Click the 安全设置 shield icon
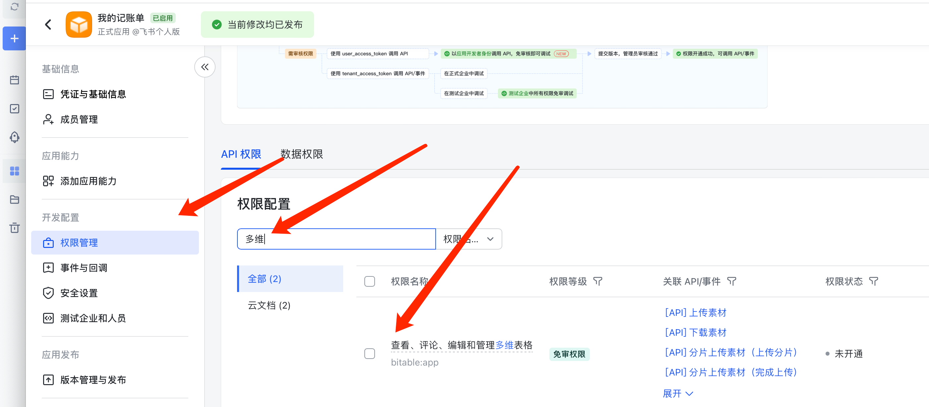The width and height of the screenshot is (929, 407). (x=48, y=293)
